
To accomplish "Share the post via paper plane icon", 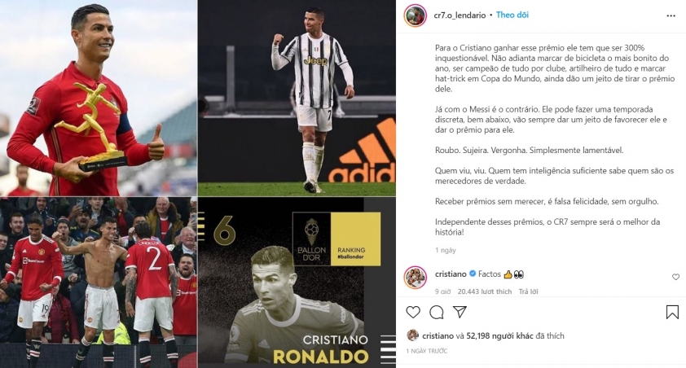I will coord(460,312).
